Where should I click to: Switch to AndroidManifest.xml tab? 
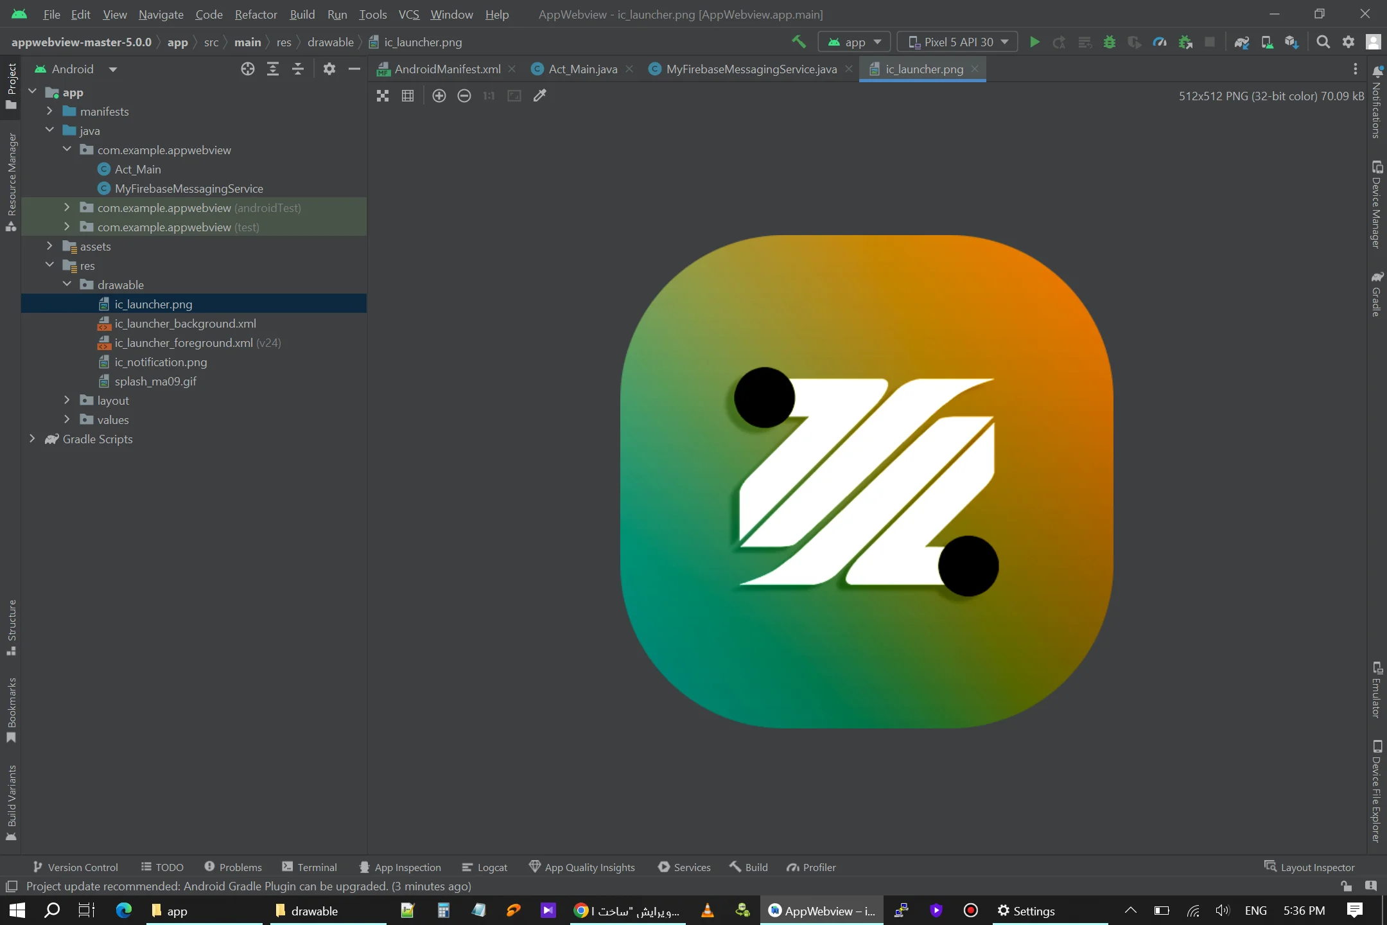coord(447,69)
